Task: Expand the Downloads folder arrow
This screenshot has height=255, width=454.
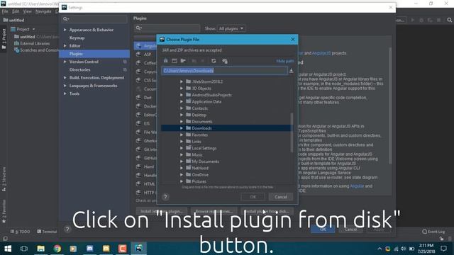Action: pyautogui.click(x=182, y=128)
